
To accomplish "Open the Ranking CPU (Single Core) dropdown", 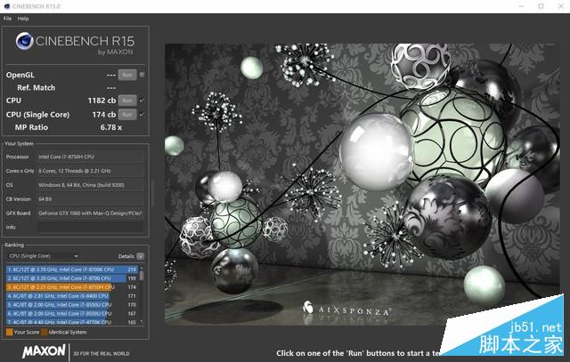I will [x=44, y=256].
